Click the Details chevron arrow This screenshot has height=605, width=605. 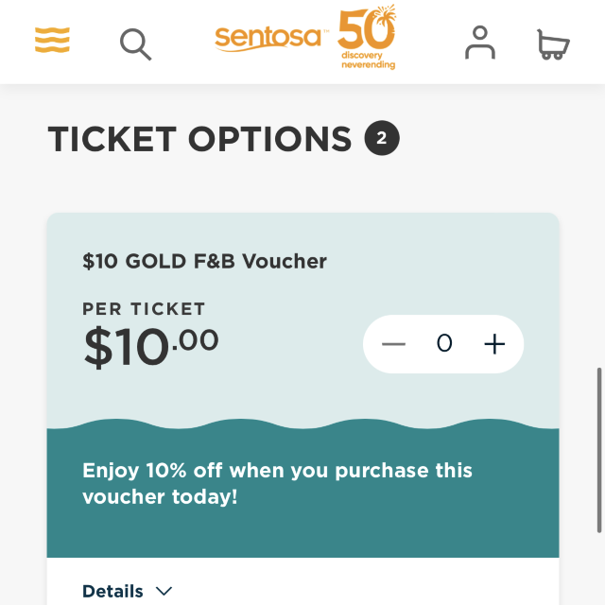click(x=164, y=591)
